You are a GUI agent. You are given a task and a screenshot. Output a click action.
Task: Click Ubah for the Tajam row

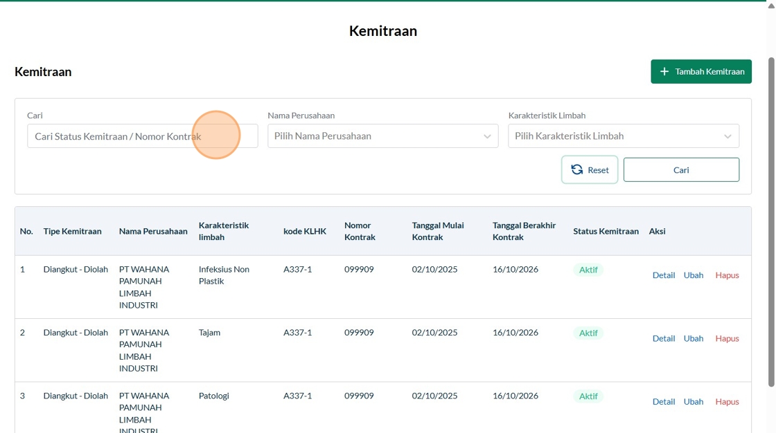point(694,338)
